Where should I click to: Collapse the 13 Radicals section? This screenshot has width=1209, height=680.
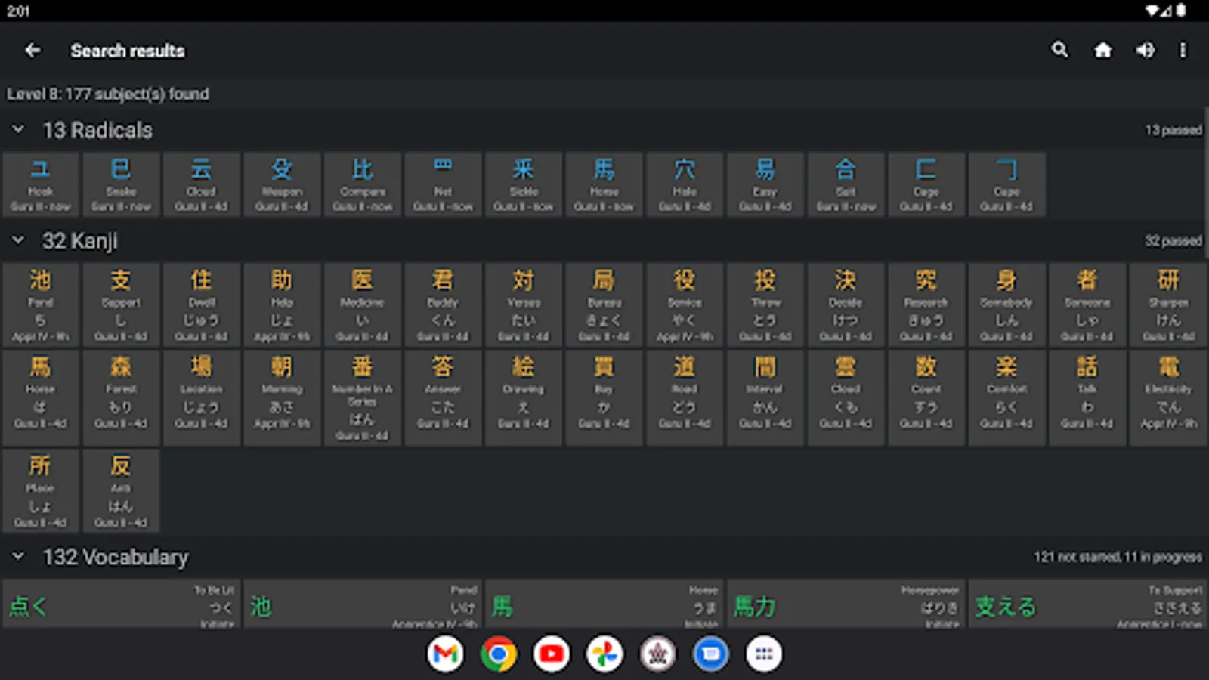click(x=18, y=130)
